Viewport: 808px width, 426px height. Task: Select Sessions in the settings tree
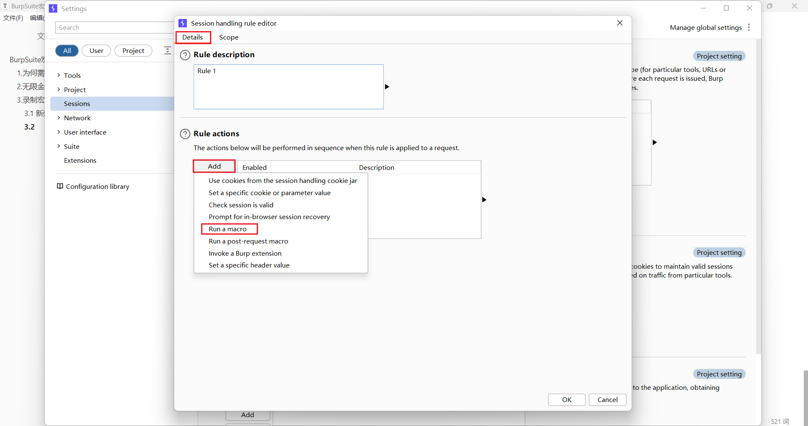112,104
